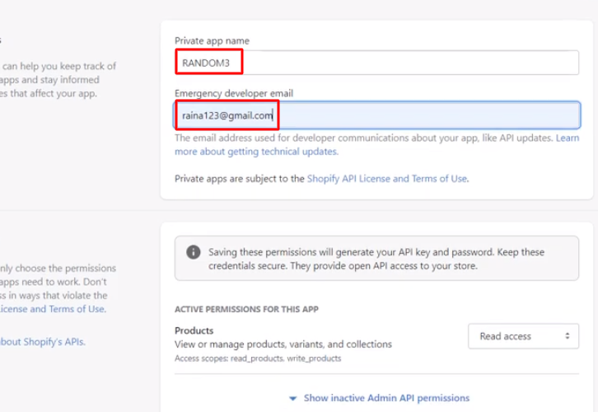Click the Saving these permissions notice banner
The image size is (598, 412).
(376, 258)
